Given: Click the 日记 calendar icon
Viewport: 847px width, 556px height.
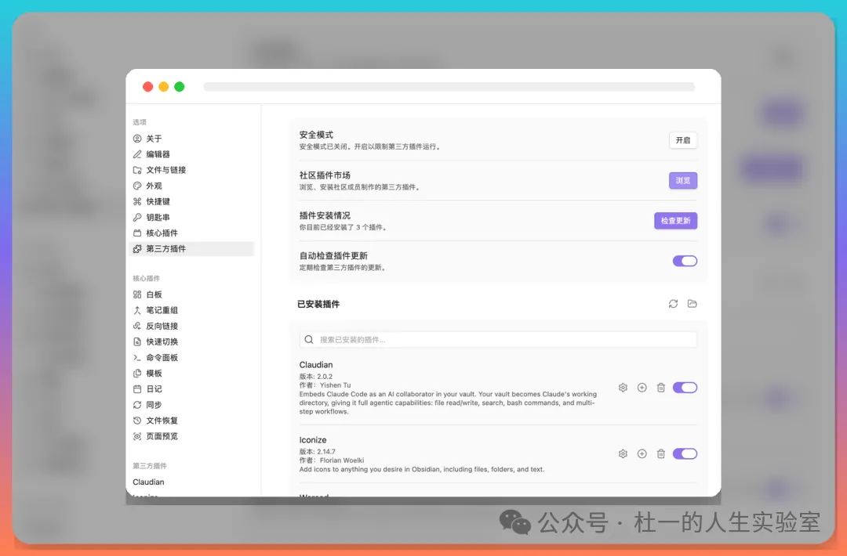Looking at the screenshot, I should tap(137, 389).
